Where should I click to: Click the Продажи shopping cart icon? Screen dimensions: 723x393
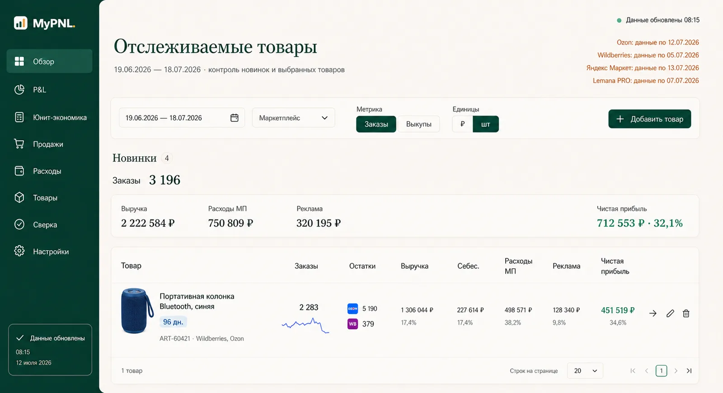click(x=19, y=144)
